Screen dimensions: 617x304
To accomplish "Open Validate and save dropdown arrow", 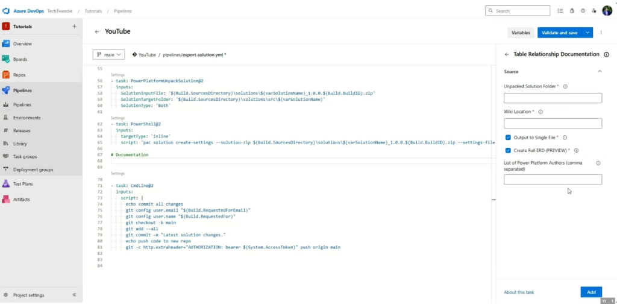I will [587, 33].
